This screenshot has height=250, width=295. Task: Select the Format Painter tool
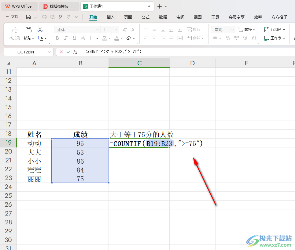tap(14, 34)
